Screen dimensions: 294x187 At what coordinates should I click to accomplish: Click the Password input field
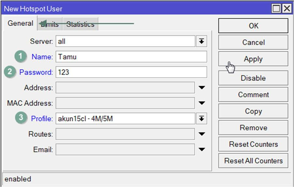[131, 72]
